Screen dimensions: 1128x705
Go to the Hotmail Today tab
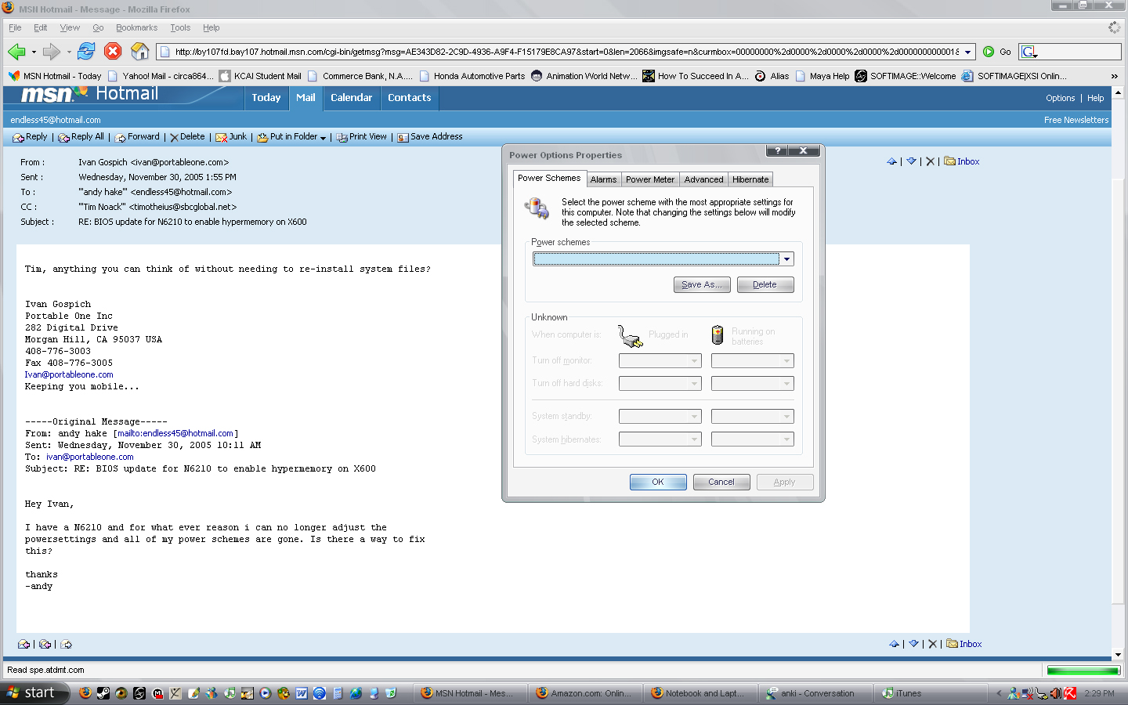(266, 98)
